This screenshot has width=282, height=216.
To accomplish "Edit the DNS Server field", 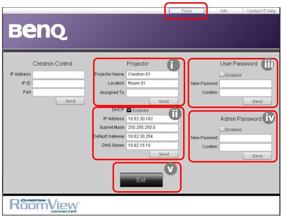I will tap(152, 146).
